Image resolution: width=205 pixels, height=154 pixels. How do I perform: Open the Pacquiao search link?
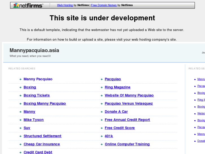[113, 79]
